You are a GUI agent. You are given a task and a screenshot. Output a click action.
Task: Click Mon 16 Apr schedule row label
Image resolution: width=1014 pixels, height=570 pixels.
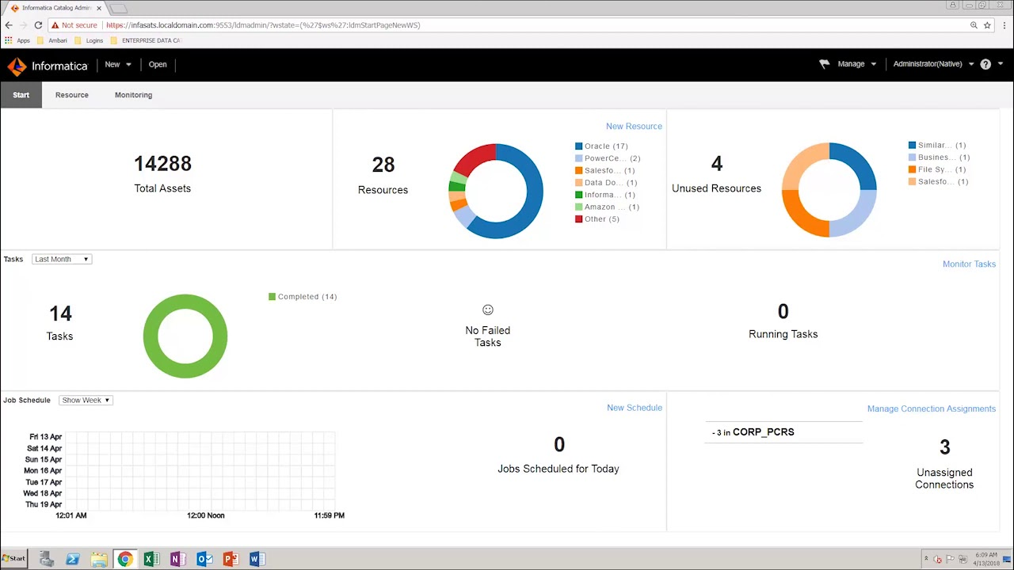point(44,470)
